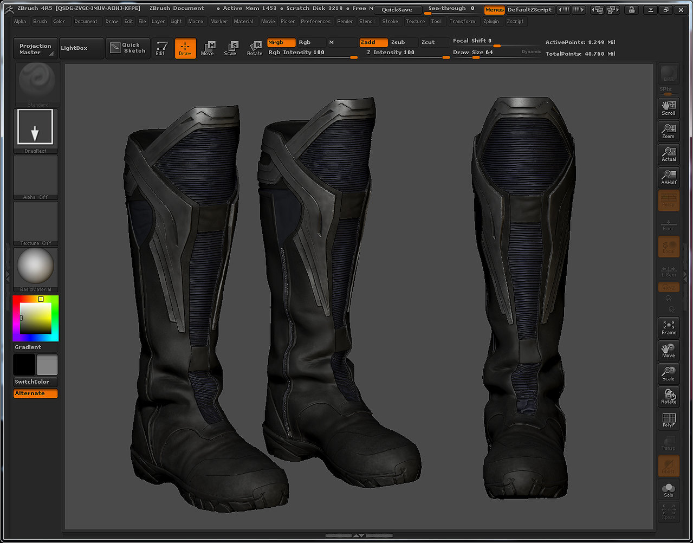Toggle Edit mode in top shelf
The height and width of the screenshot is (543, 693).
click(x=160, y=49)
